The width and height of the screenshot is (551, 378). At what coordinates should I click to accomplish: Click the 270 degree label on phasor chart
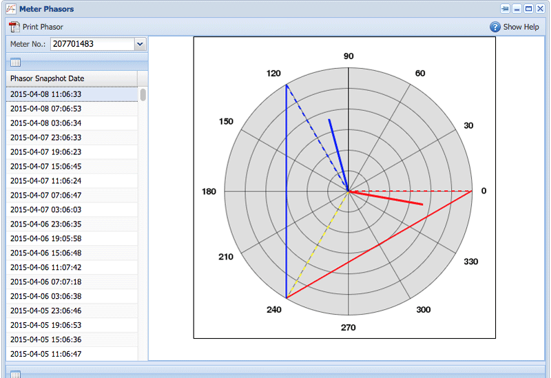[x=349, y=328]
